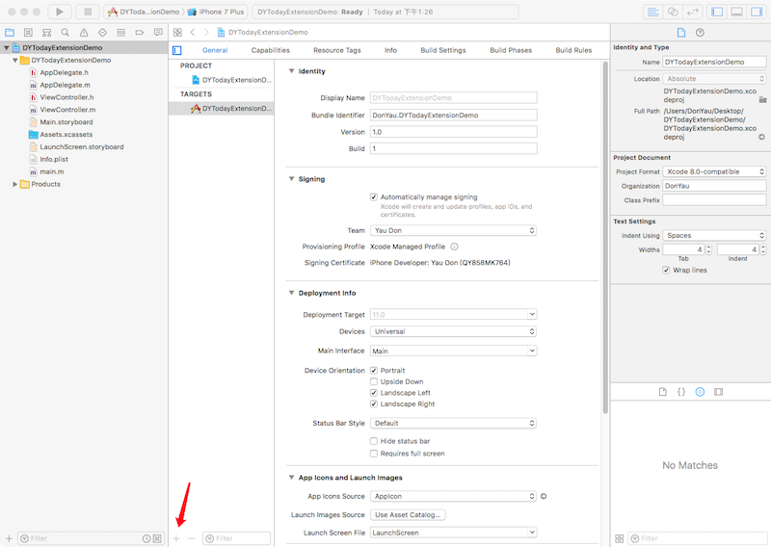771x547 pixels.
Task: Select the iPhone 7 Plus run destination
Action: coord(215,12)
